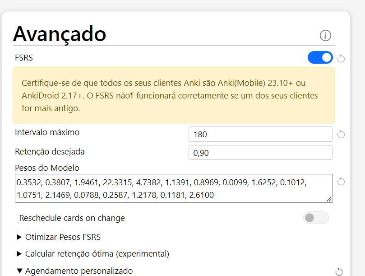Reset Intervalo máximo to default value
The width and height of the screenshot is (365, 276).
tap(341, 134)
